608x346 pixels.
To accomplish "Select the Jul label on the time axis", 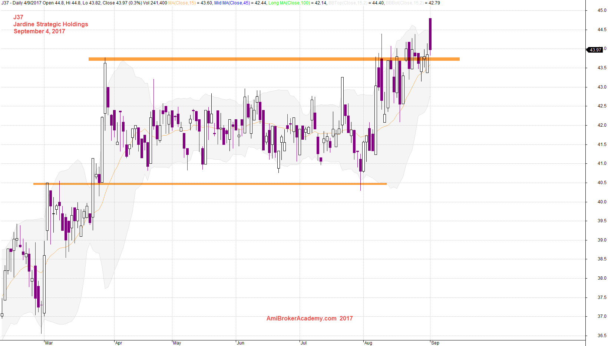I will [304, 343].
